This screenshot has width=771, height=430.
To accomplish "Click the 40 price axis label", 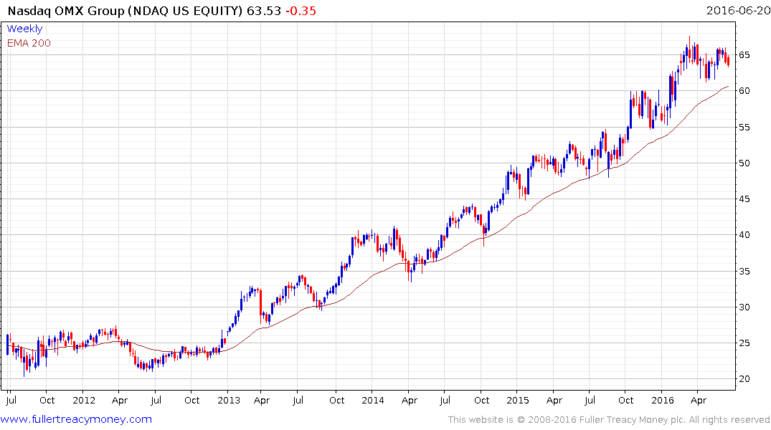I will click(744, 235).
